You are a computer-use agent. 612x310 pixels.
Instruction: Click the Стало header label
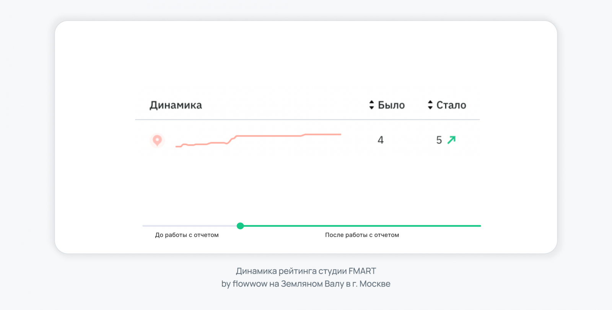[451, 105]
